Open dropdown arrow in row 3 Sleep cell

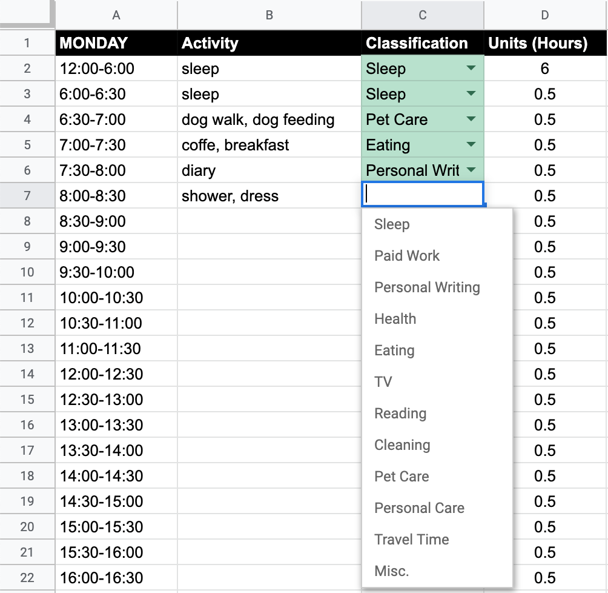click(x=471, y=93)
